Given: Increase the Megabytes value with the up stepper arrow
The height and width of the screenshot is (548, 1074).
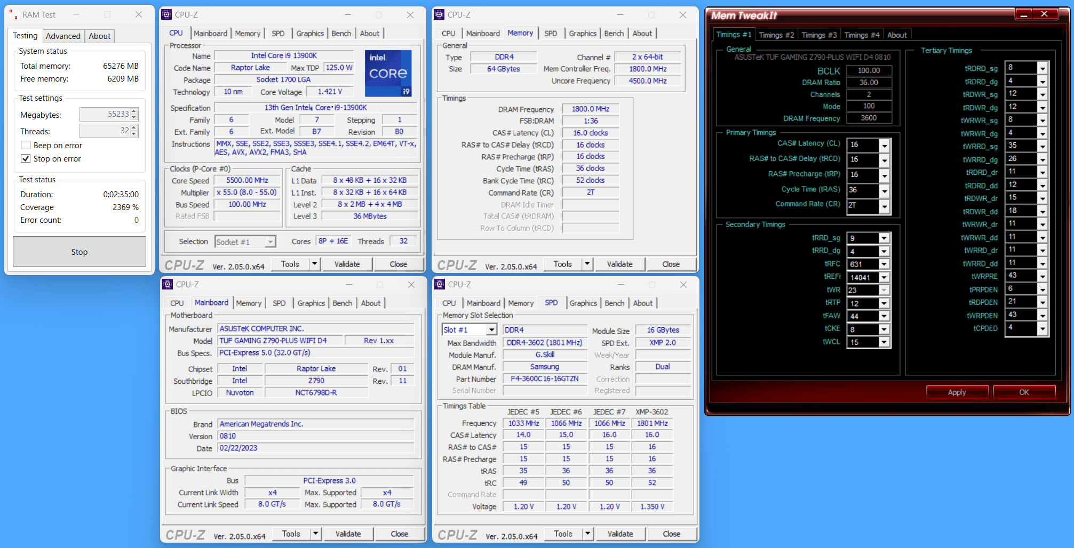Looking at the screenshot, I should (134, 111).
